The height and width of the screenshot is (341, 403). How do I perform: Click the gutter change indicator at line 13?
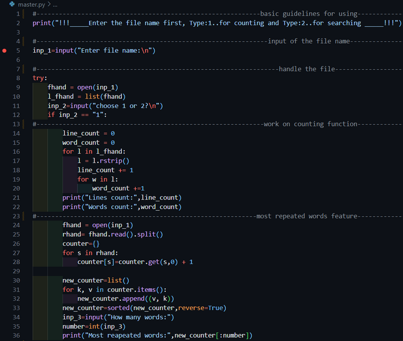coord(23,124)
